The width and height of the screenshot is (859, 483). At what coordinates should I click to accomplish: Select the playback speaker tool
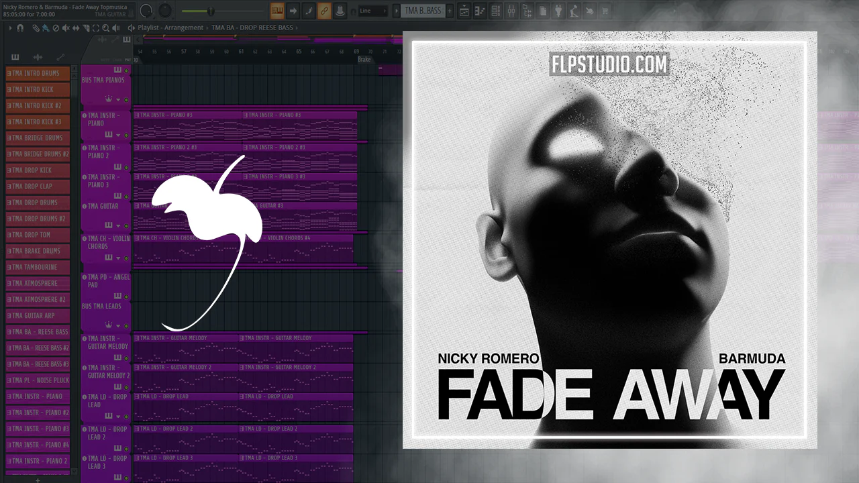pyautogui.click(x=117, y=28)
